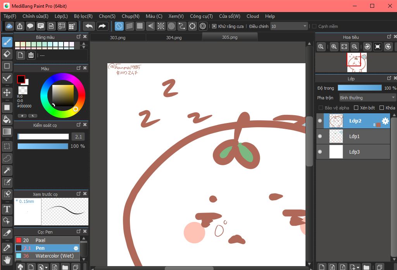Adjust the Độ trong opacity slider
This screenshot has height=270, width=397.
(x=359, y=88)
